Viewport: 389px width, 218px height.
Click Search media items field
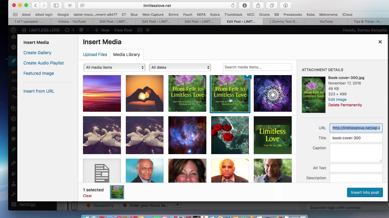(257, 67)
